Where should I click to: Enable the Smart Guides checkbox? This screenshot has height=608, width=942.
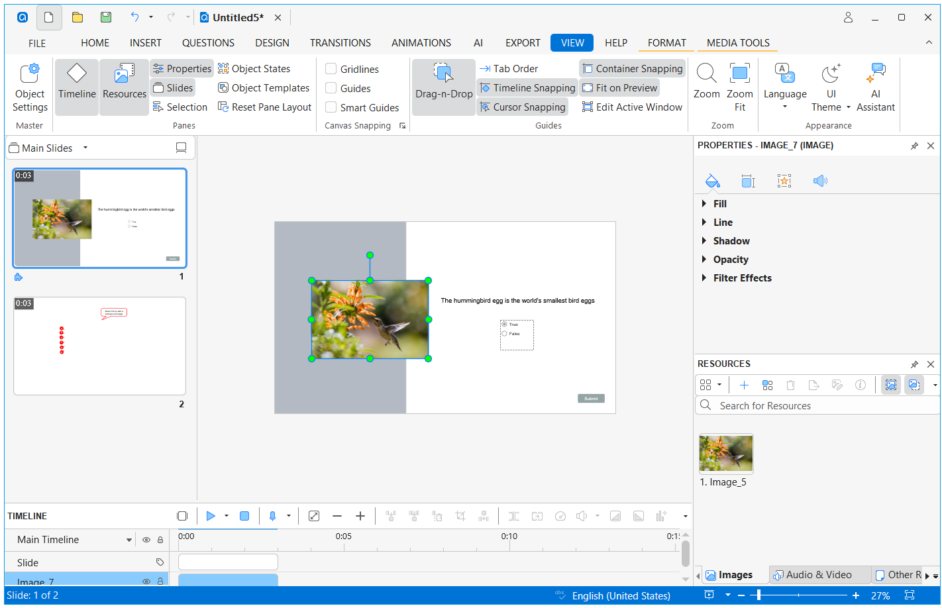tap(331, 107)
